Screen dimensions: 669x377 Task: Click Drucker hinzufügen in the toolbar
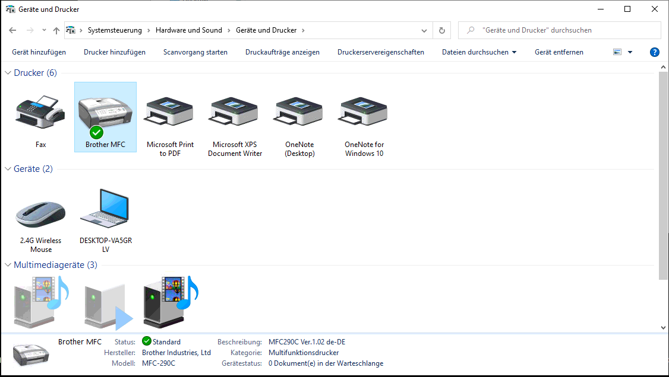114,52
